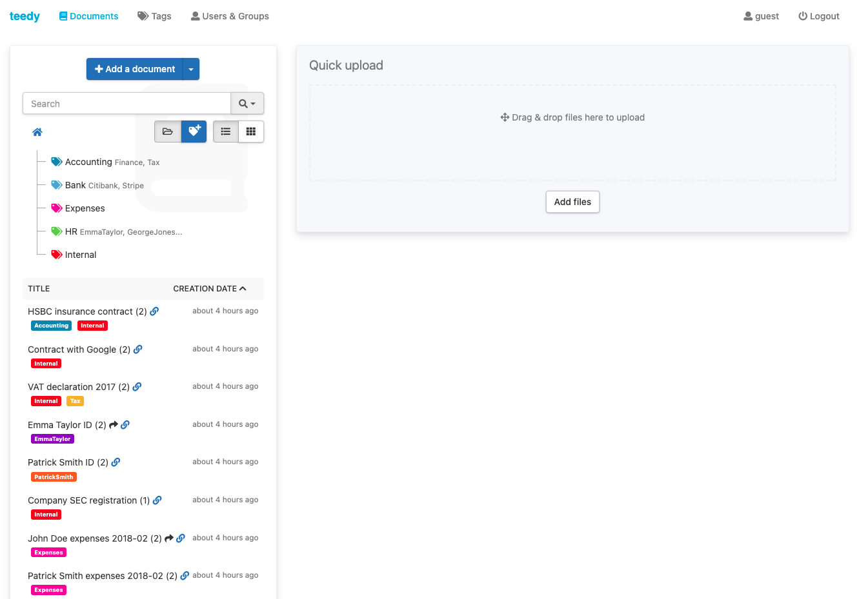This screenshot has height=599, width=859.
Task: Click the Tax badge on VAT declaration
Action: (x=76, y=401)
